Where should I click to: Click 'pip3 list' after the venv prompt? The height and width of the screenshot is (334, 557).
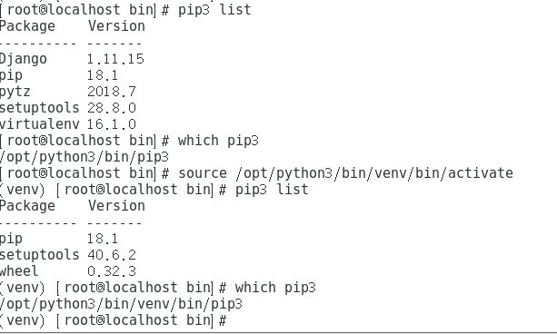272,190
